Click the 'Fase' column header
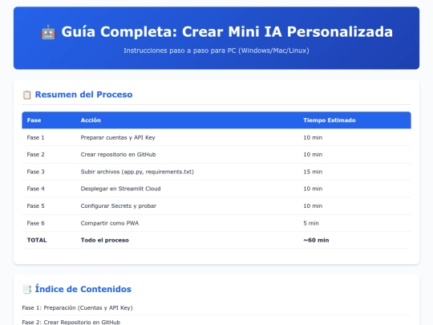The width and height of the screenshot is (433, 325). [x=34, y=120]
